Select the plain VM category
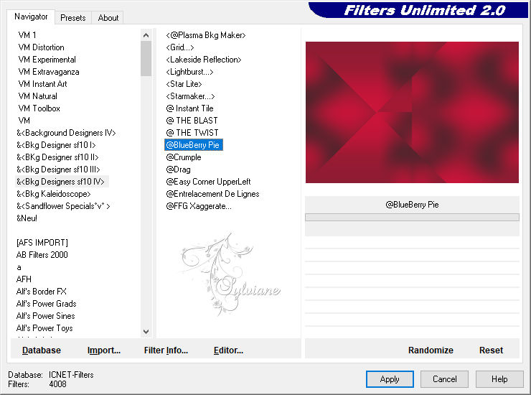Screen dimensions: 531x395 [24, 121]
